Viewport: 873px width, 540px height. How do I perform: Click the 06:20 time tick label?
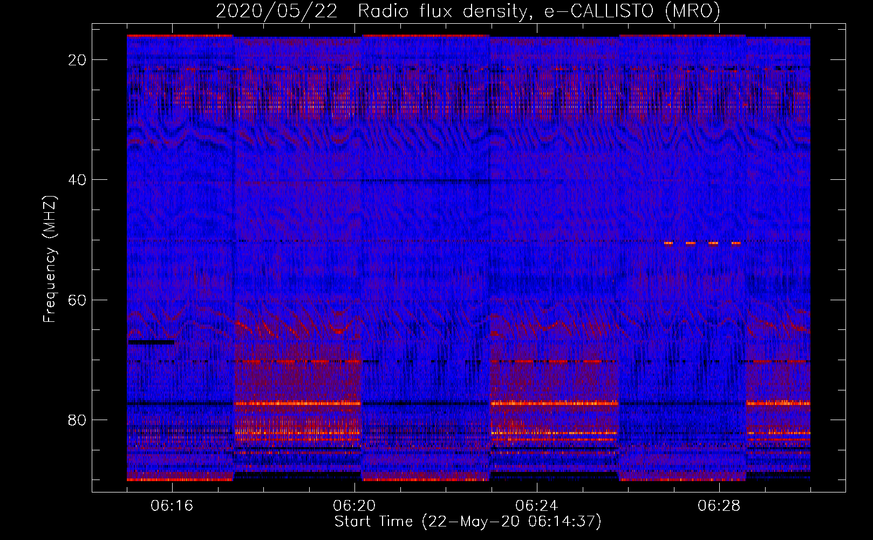pos(354,506)
